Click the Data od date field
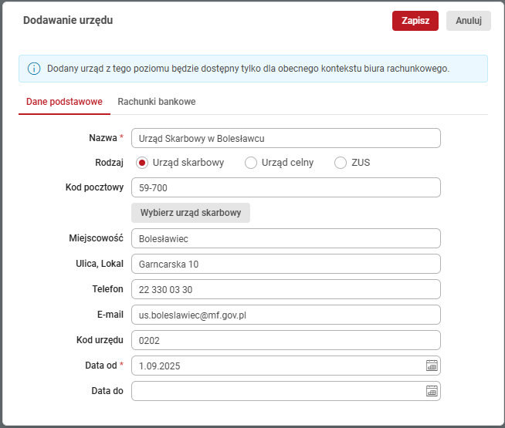 [x=276, y=366]
